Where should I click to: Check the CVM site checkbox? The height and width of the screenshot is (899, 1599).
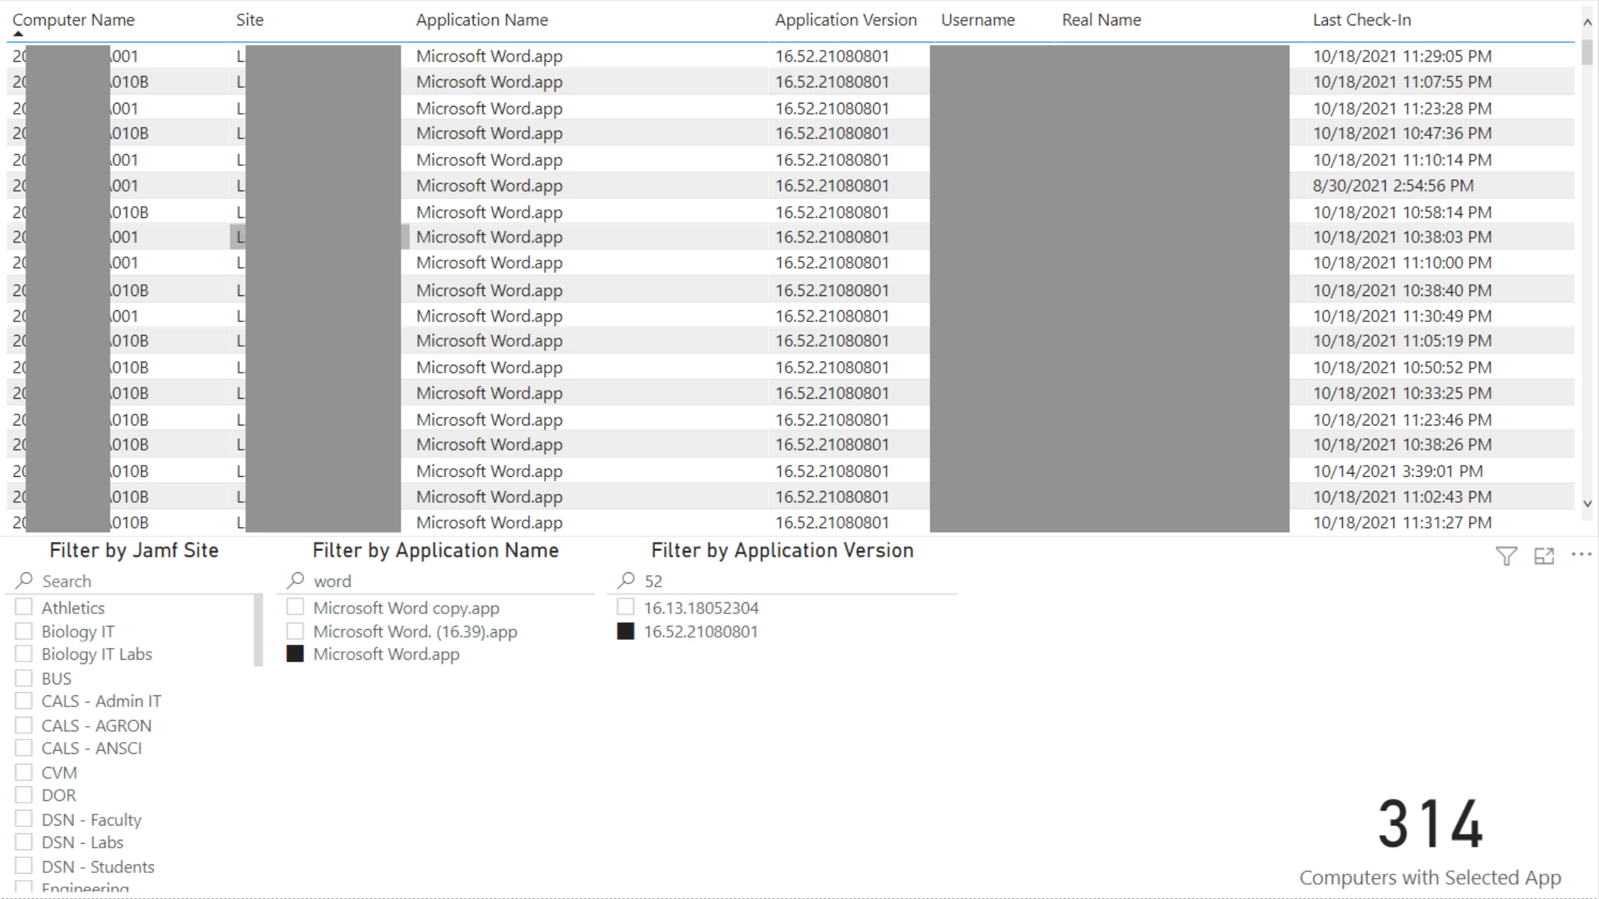[x=24, y=772]
